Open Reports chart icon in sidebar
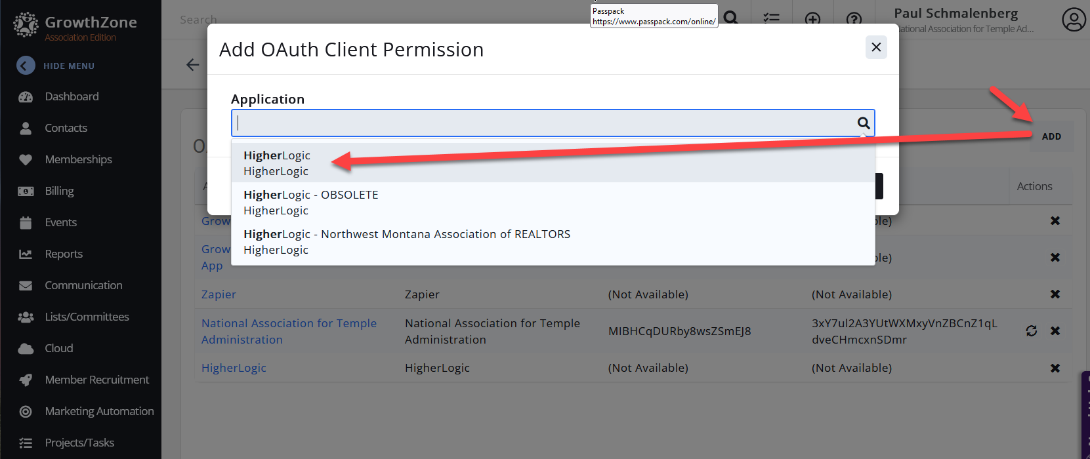 (26, 254)
